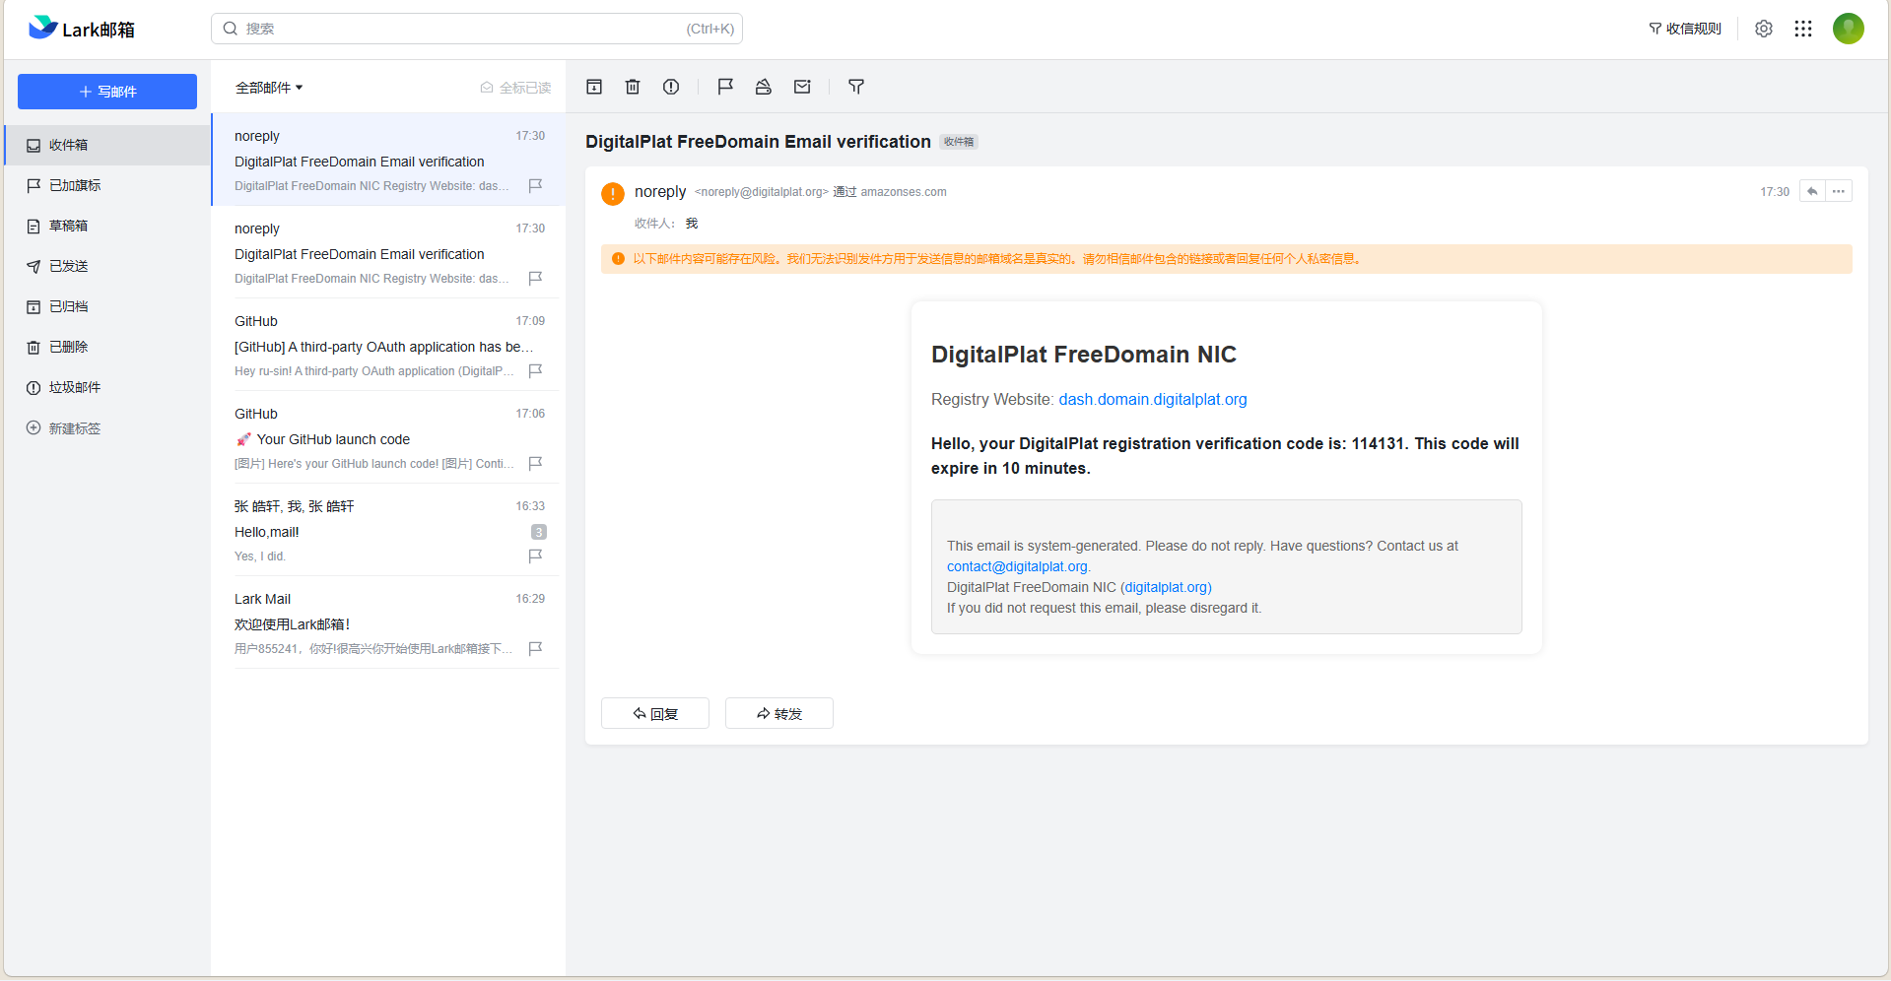Open the more options ellipsis menu
Image resolution: width=1891 pixels, height=981 pixels.
[x=1838, y=191]
